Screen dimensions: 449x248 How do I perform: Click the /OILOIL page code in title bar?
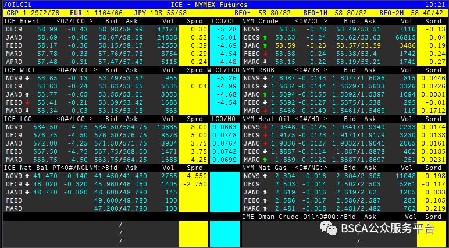click(18, 5)
